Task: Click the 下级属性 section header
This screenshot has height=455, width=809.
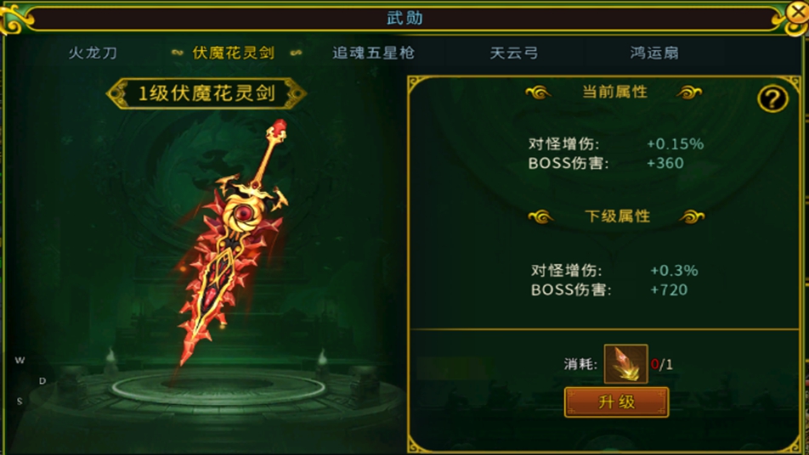Action: (x=617, y=216)
